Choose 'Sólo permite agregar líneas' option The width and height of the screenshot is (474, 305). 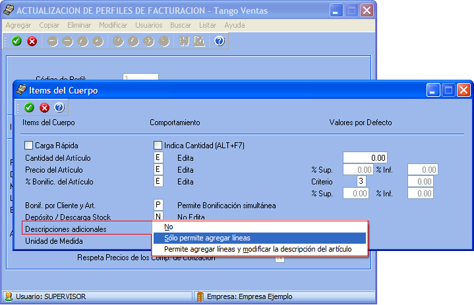260,238
